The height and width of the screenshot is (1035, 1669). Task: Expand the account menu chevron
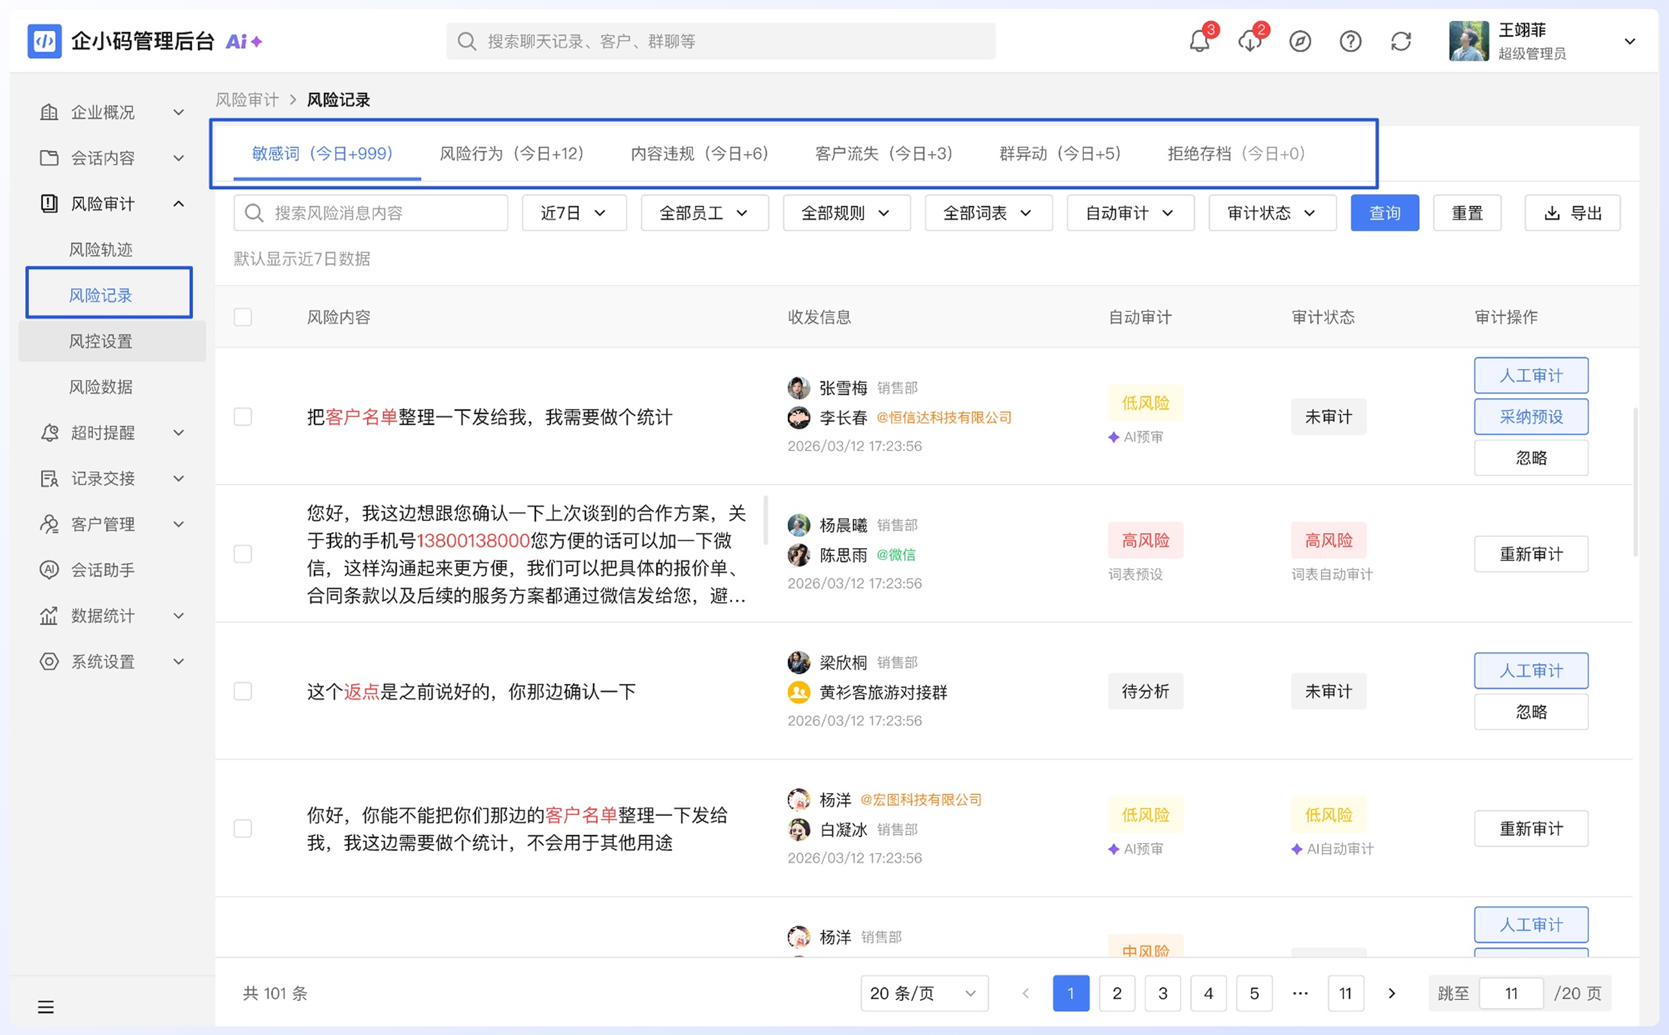[x=1629, y=41]
